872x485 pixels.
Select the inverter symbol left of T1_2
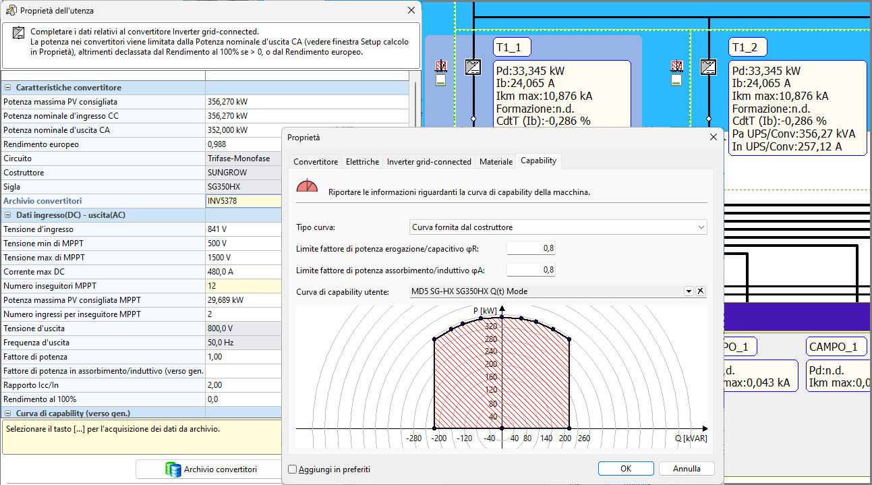708,67
